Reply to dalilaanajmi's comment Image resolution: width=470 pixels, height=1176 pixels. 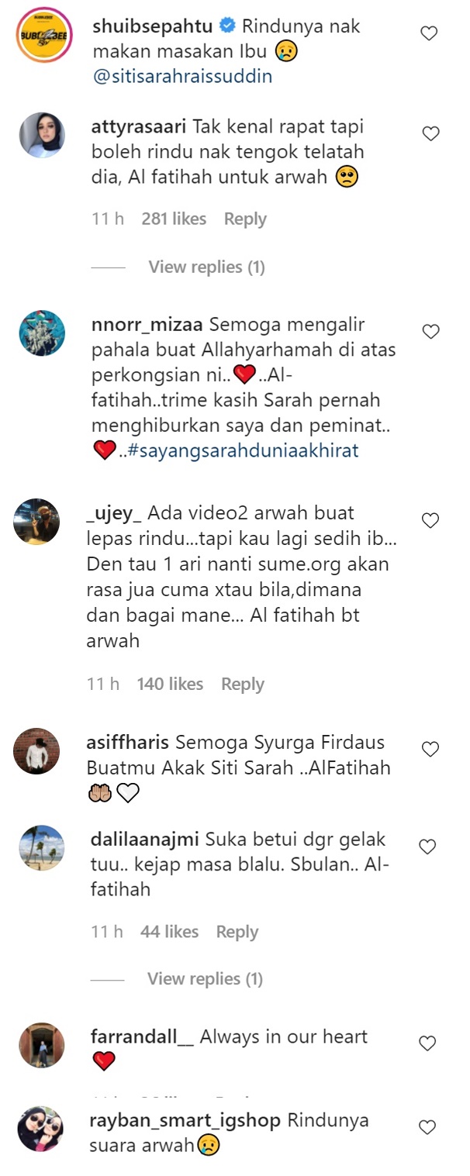[237, 932]
